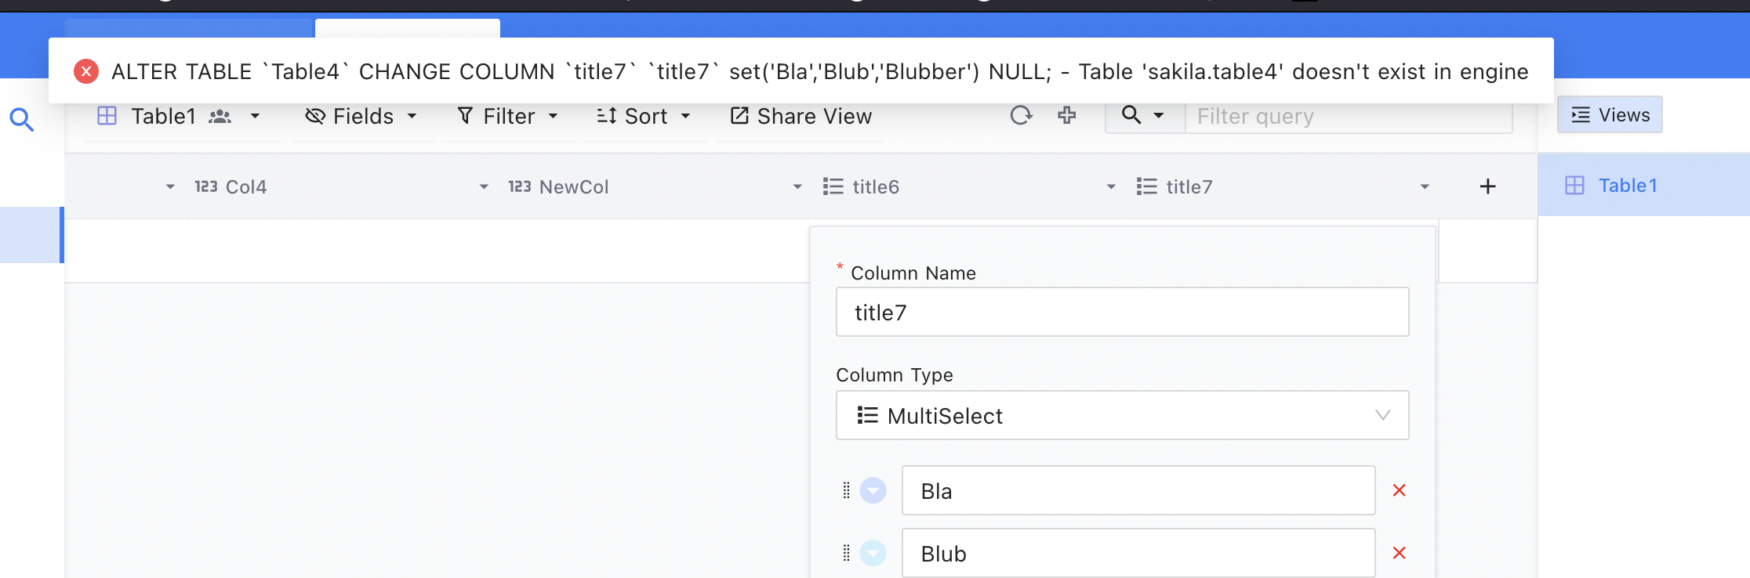This screenshot has height=578, width=1750.
Task: Click the add new column plus icon
Action: click(x=1487, y=186)
